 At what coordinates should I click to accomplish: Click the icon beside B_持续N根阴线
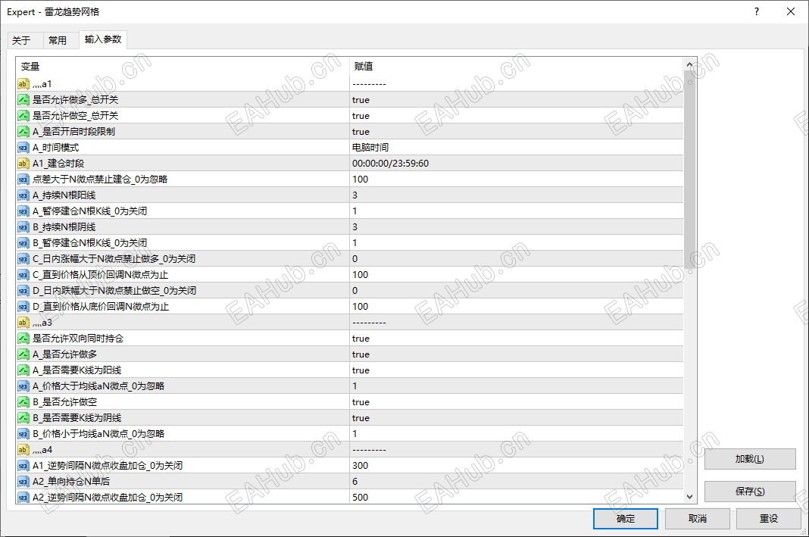coord(23,227)
